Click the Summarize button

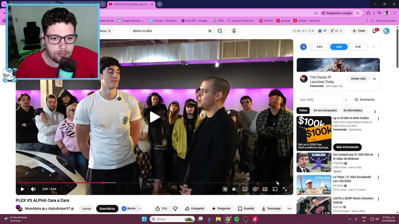click(x=365, y=100)
